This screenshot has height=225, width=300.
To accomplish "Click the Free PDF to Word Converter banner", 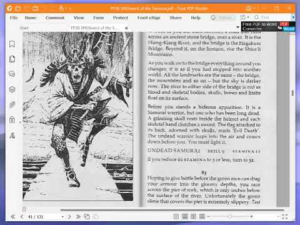I will (268, 26).
